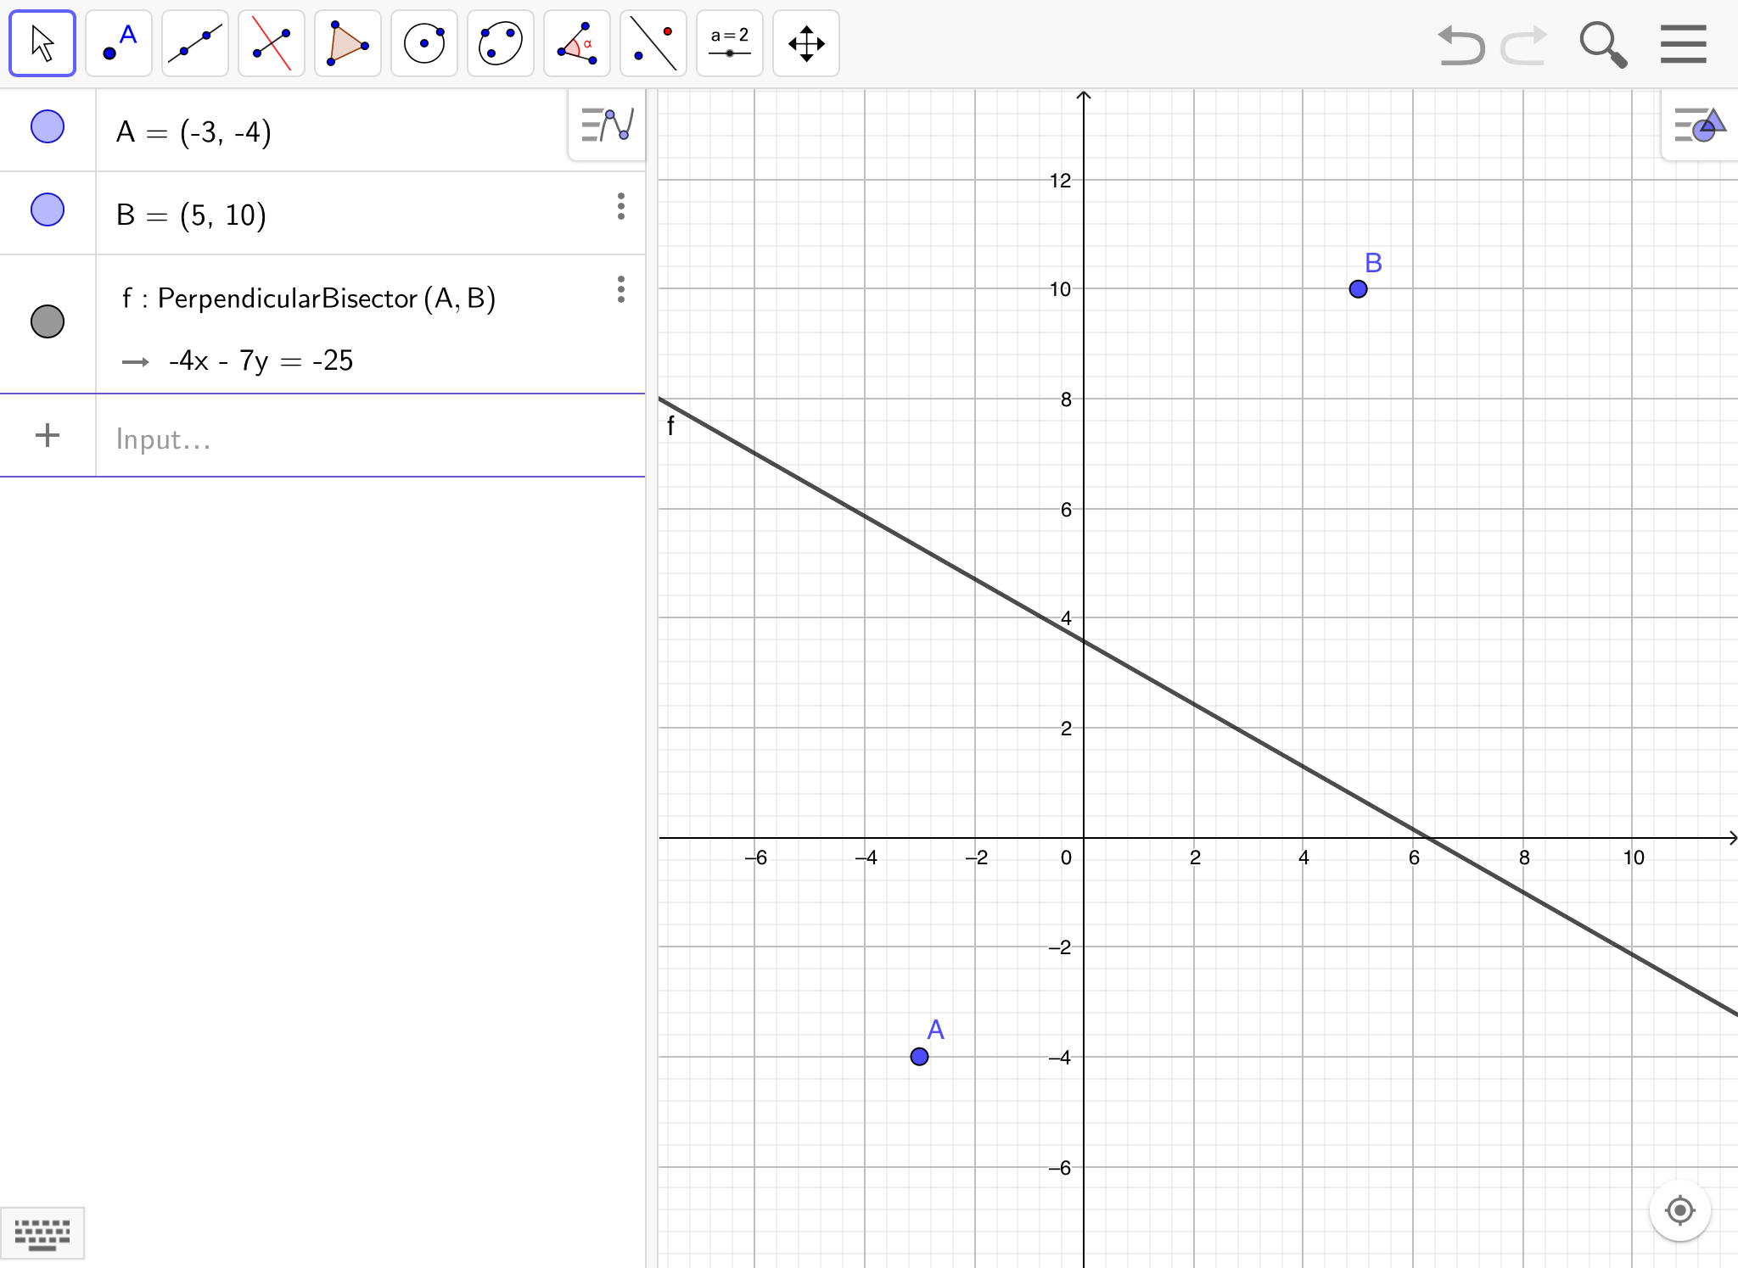The height and width of the screenshot is (1268, 1738).
Task: Select the Move Graphics View tool
Action: (806, 43)
